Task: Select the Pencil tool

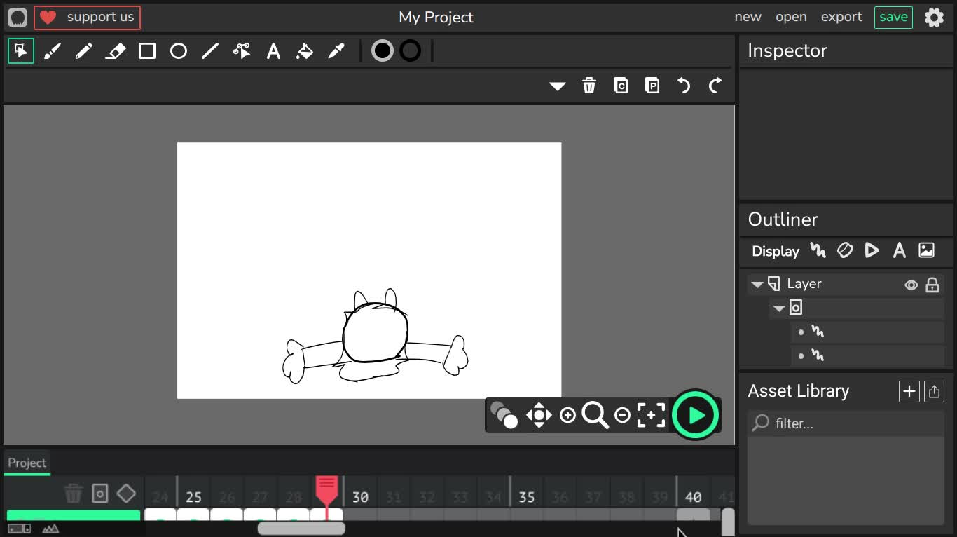Action: click(x=84, y=51)
